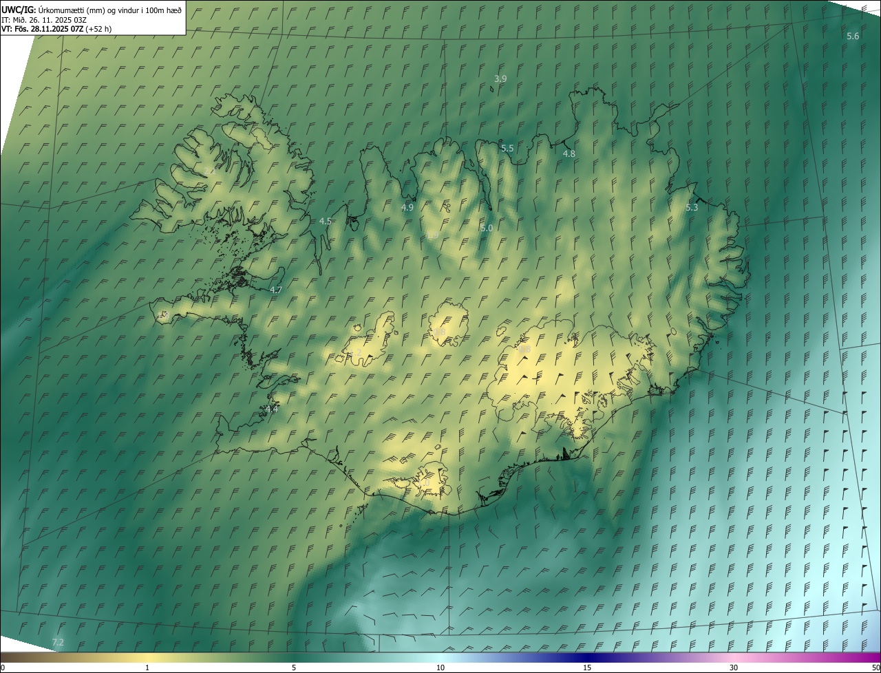This screenshot has width=881, height=673.
Task: Click the 5 tick on color scale
Action: click(294, 667)
